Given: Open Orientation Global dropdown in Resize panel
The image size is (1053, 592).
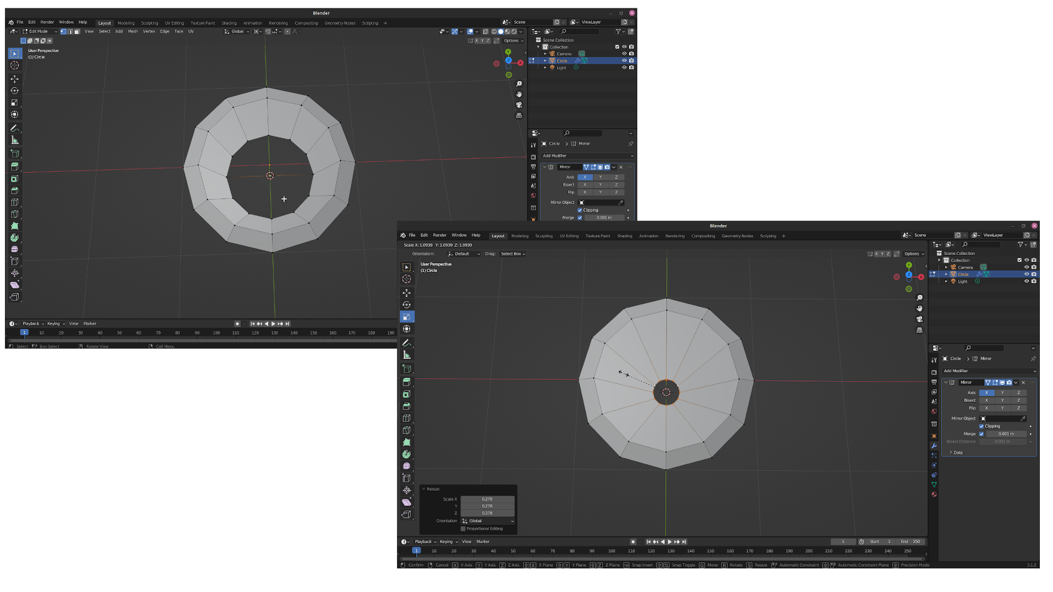Looking at the screenshot, I should (488, 521).
